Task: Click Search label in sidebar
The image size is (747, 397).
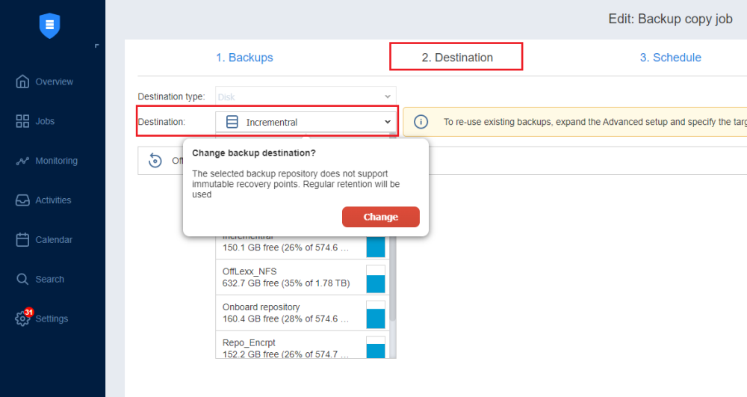Action: 49,280
